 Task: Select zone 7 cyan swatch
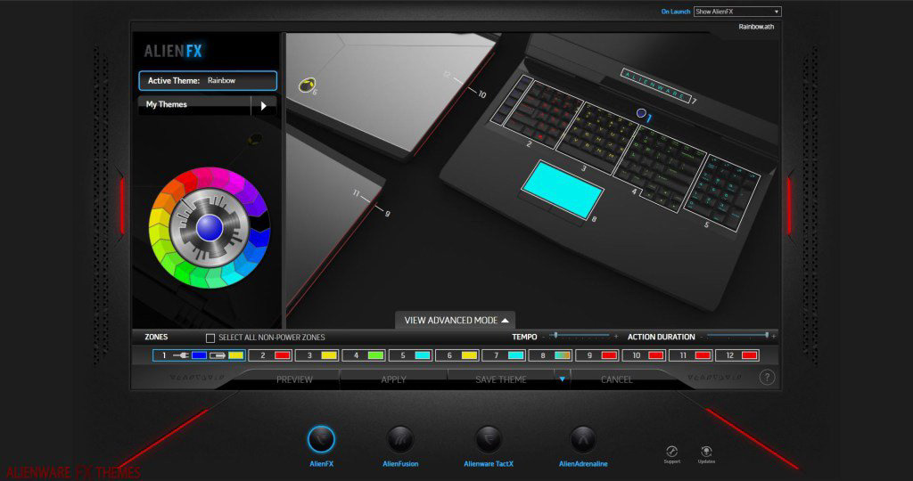(x=515, y=355)
